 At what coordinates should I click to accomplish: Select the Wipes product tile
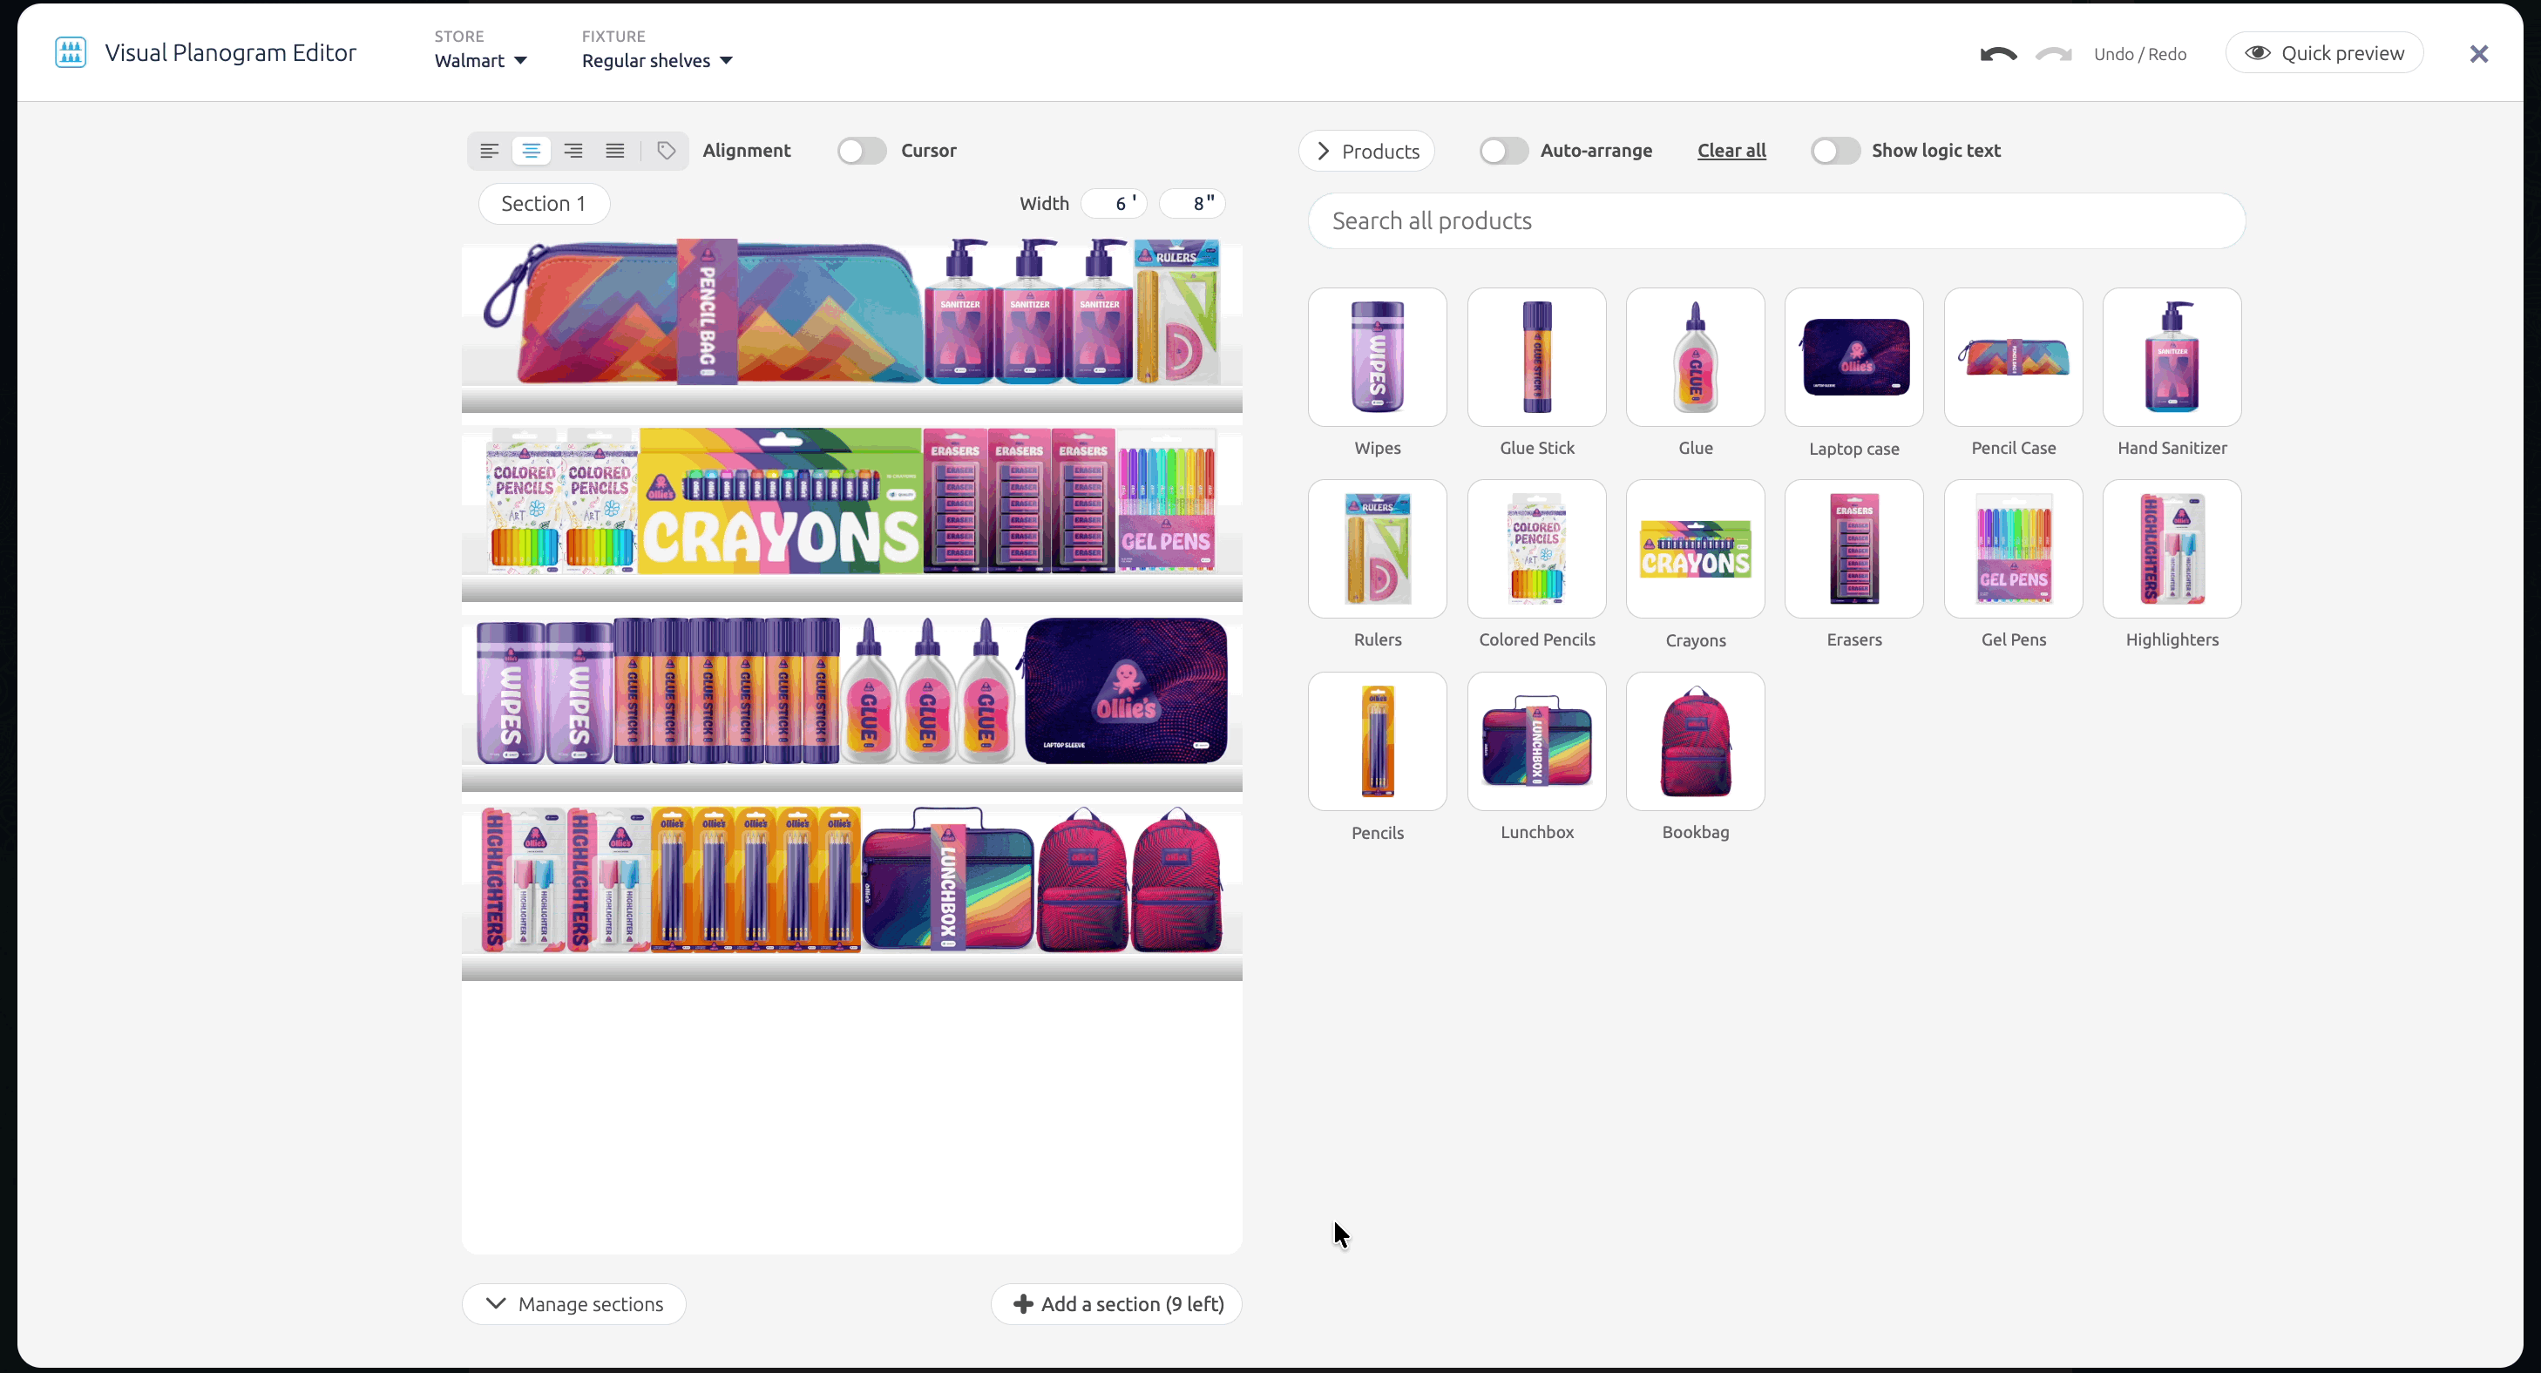coord(1377,357)
